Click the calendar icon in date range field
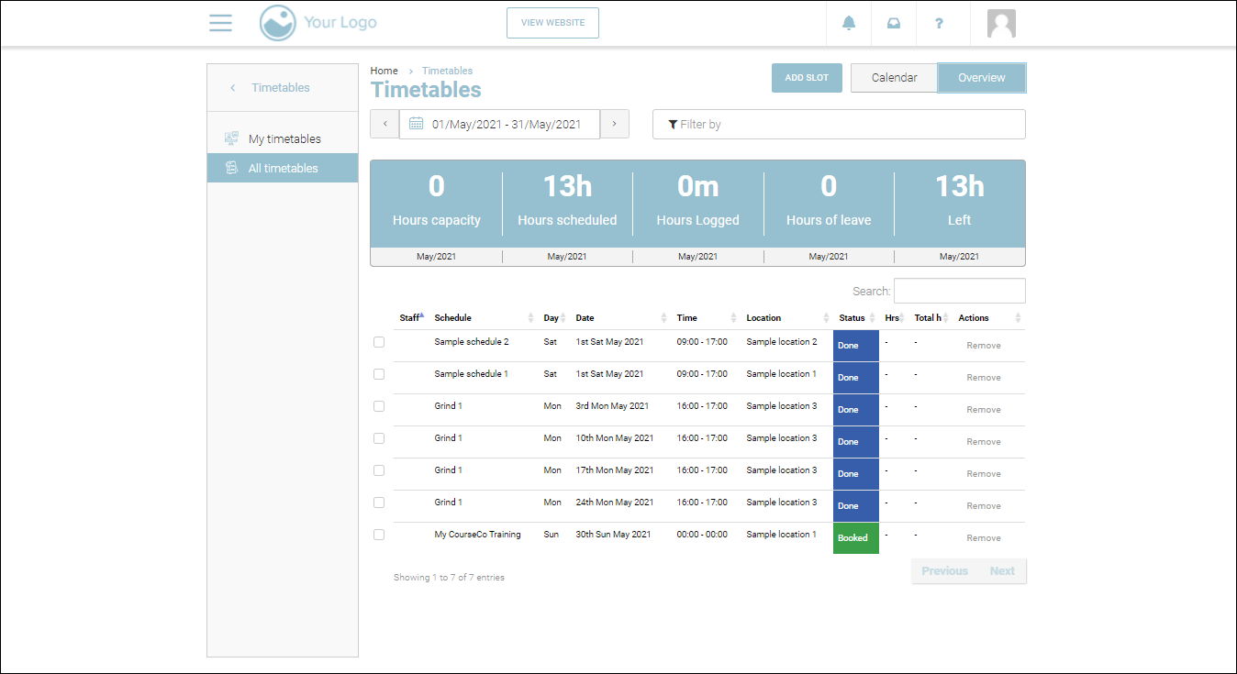 [x=417, y=124]
